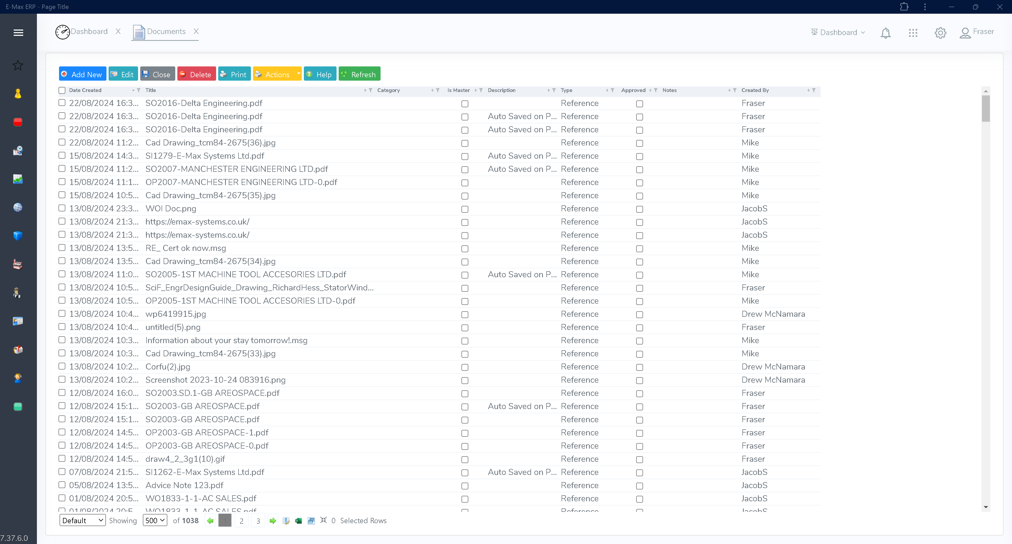Open the settings gear icon

point(940,33)
